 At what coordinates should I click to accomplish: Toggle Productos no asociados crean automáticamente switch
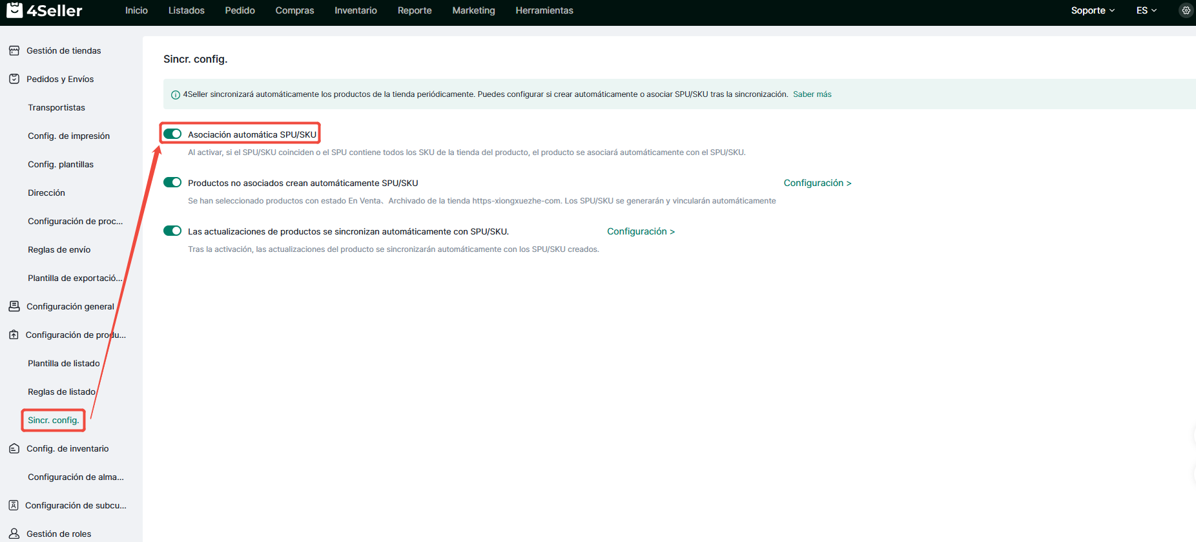click(x=172, y=182)
